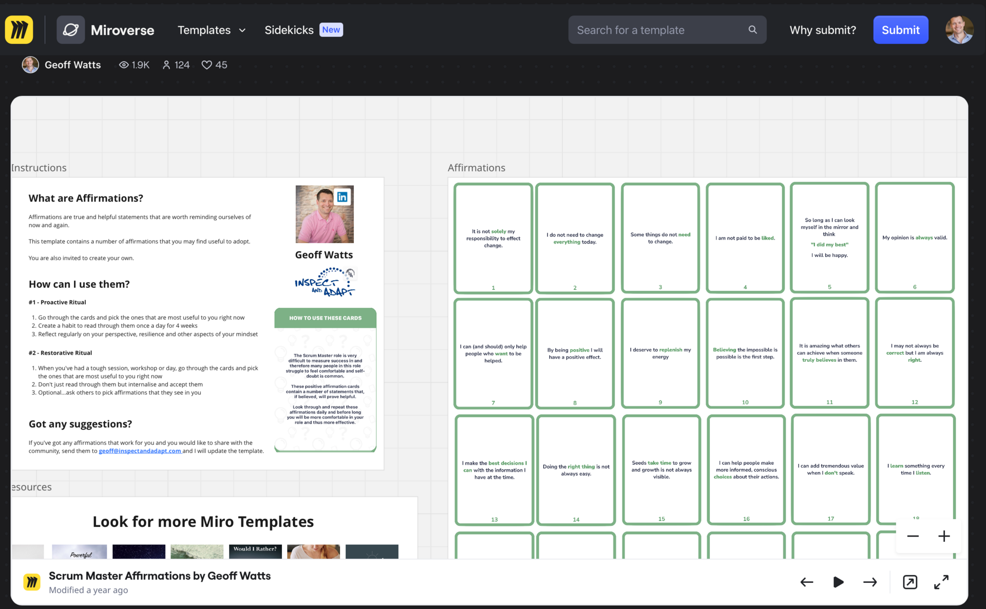The image size is (986, 609).
Task: Open the user profile avatar menu
Action: point(959,30)
